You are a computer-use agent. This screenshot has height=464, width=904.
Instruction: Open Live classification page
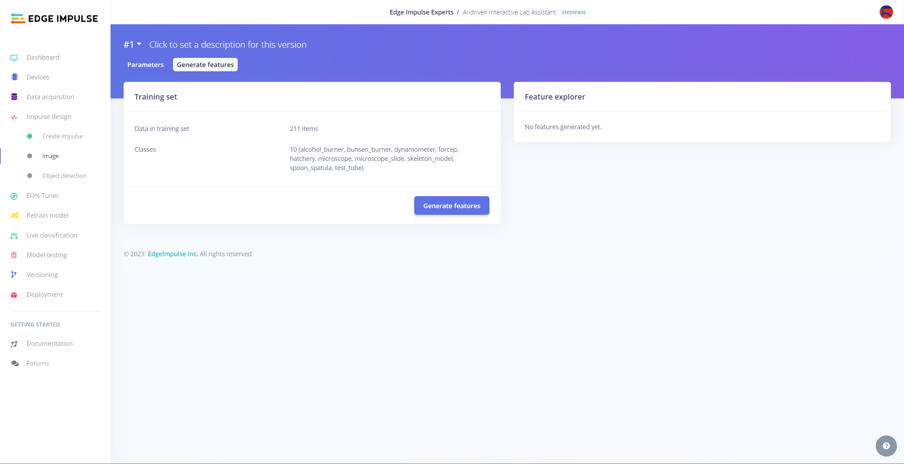click(52, 235)
